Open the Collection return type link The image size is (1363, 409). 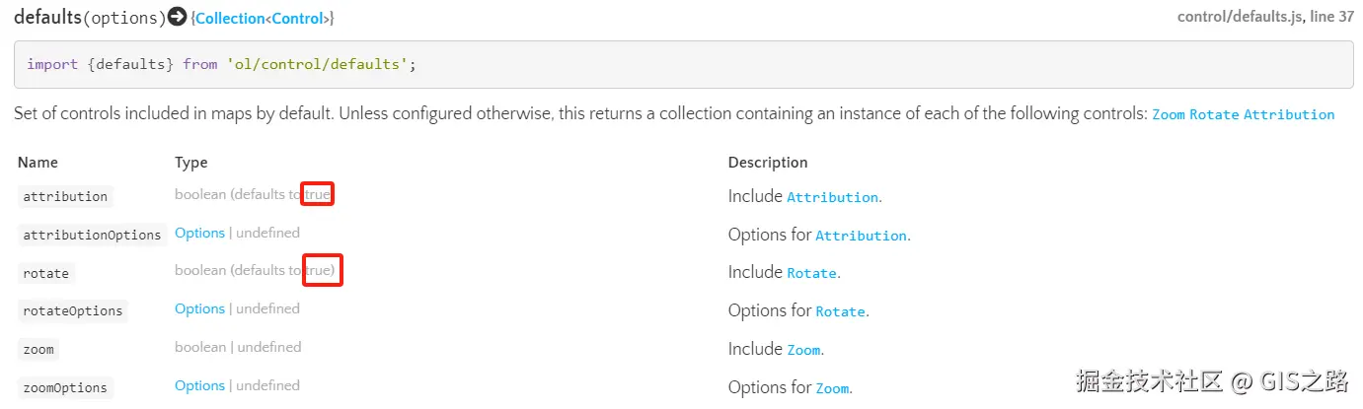point(231,18)
